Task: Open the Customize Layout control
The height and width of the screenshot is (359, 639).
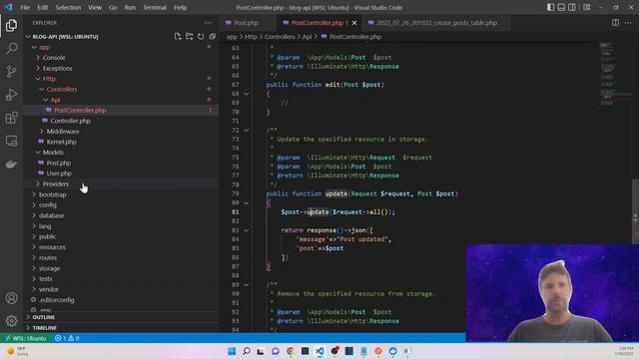Action: pyautogui.click(x=587, y=7)
